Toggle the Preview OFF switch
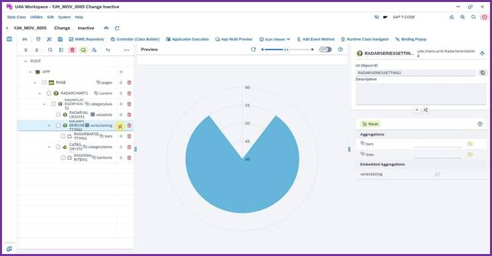This screenshot has height=256, width=492. [x=325, y=50]
